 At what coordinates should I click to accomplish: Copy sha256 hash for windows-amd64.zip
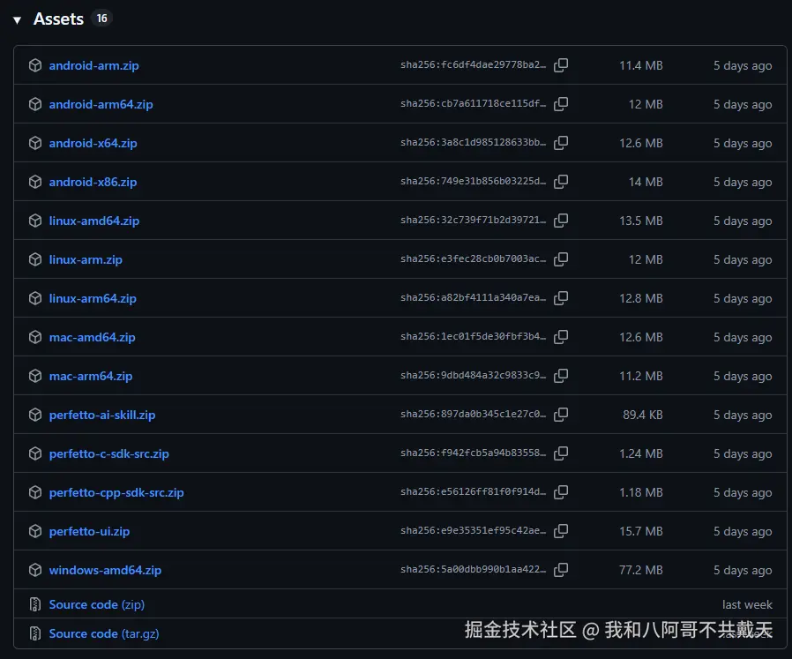561,570
